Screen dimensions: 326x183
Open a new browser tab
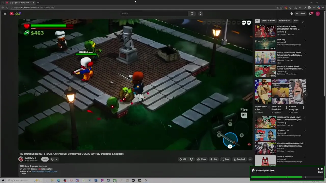tap(38, 3)
